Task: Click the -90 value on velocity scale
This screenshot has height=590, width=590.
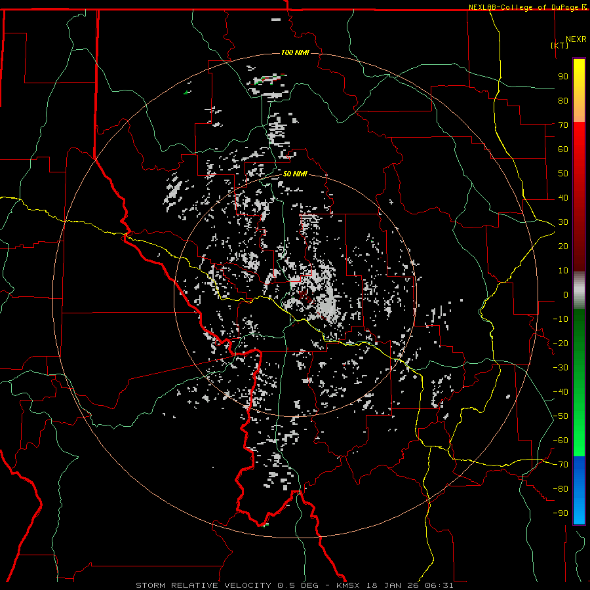Action: (x=560, y=513)
